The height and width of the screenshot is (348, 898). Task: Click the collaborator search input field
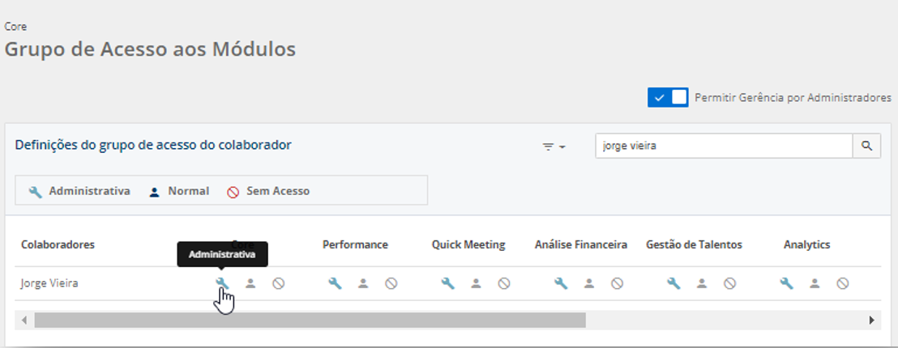(723, 146)
